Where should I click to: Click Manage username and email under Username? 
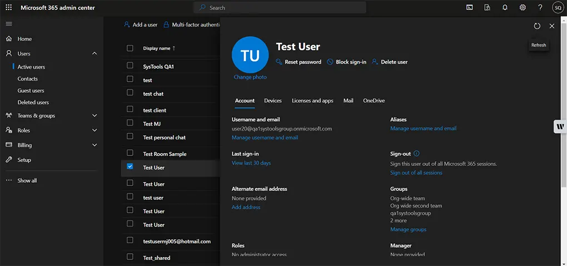(x=265, y=138)
